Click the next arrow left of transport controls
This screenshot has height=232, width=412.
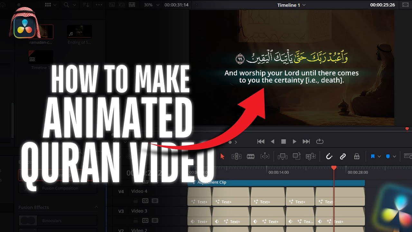pos(236,142)
